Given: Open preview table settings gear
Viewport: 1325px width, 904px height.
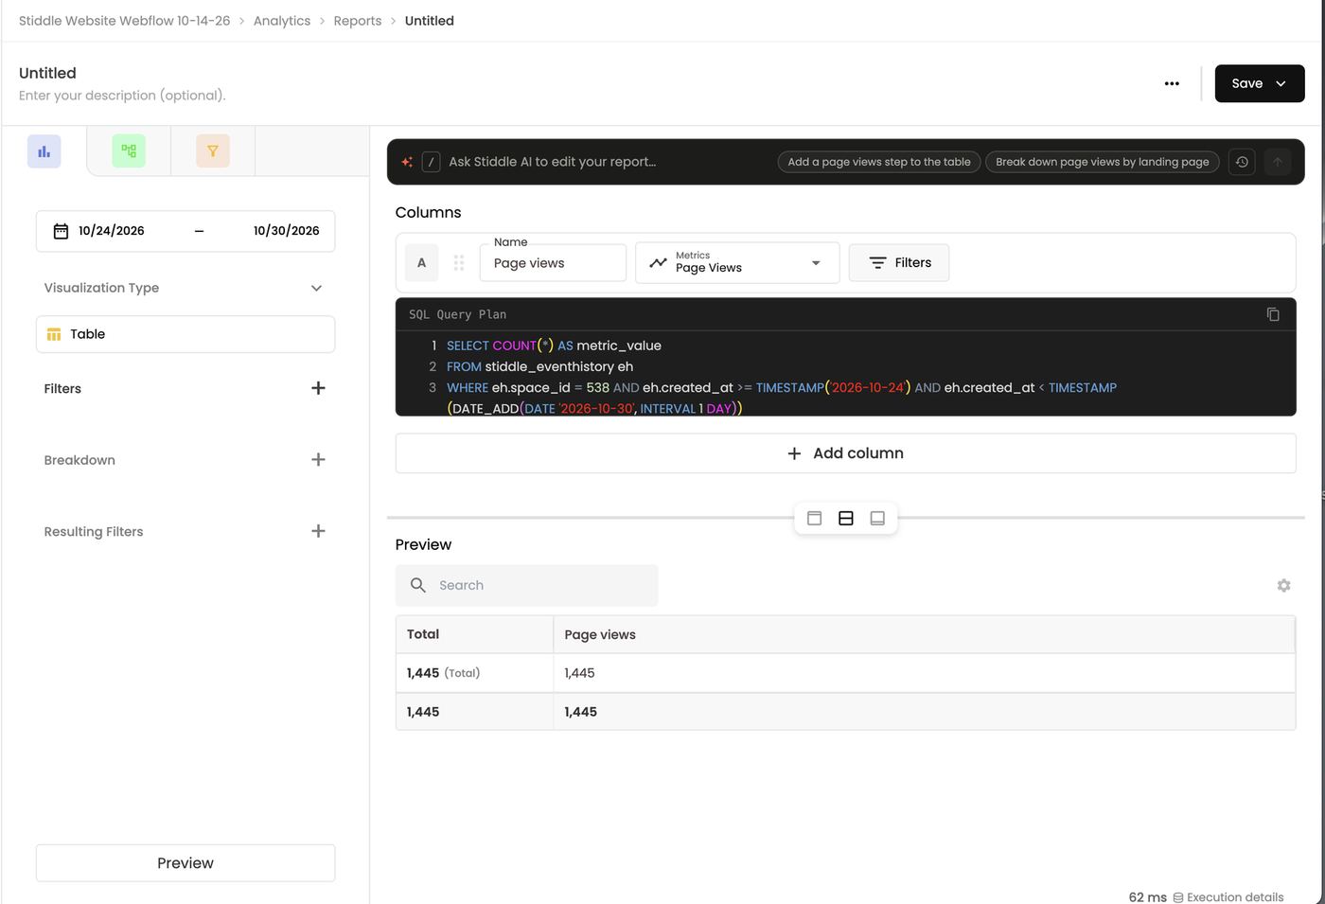Looking at the screenshot, I should (x=1283, y=586).
